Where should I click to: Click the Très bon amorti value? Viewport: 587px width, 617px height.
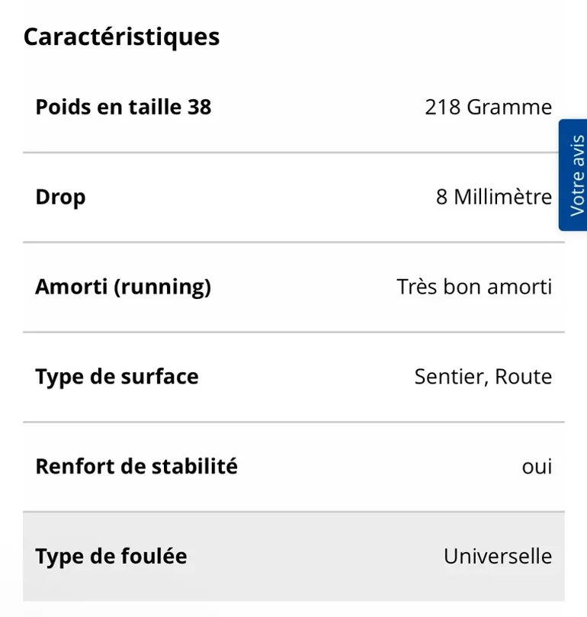pyautogui.click(x=474, y=287)
